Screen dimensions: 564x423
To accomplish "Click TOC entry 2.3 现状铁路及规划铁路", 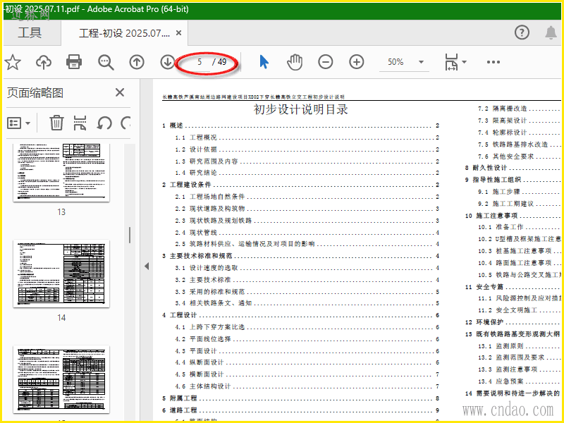I will pos(307,220).
